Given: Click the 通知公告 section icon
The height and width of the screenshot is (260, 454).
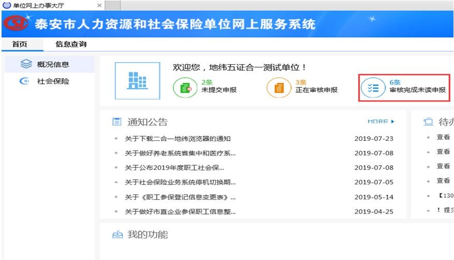Looking at the screenshot, I should click(116, 122).
